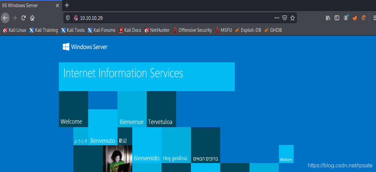Click the Welcome tile

(73, 109)
